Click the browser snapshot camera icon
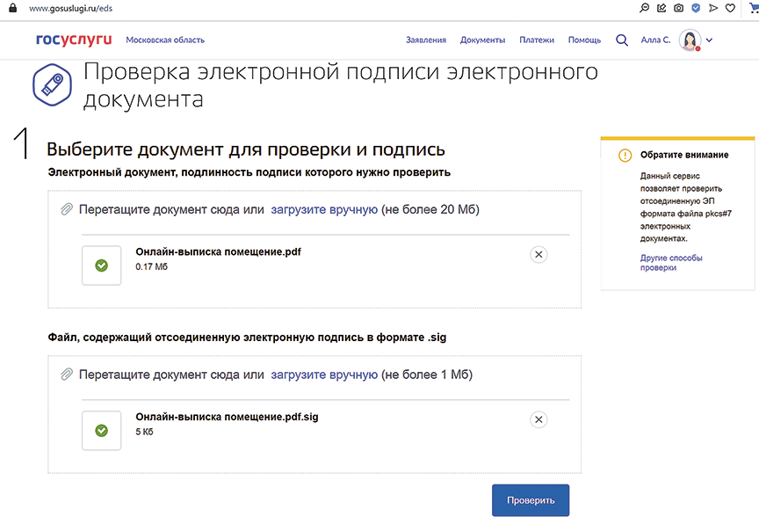The width and height of the screenshot is (759, 524). tap(678, 7)
